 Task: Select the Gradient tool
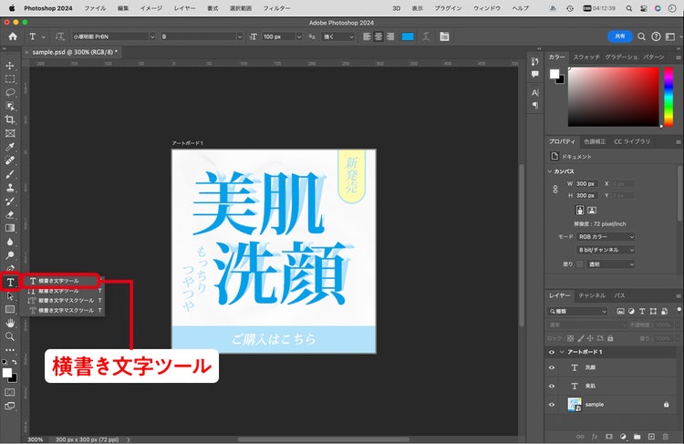tap(10, 228)
